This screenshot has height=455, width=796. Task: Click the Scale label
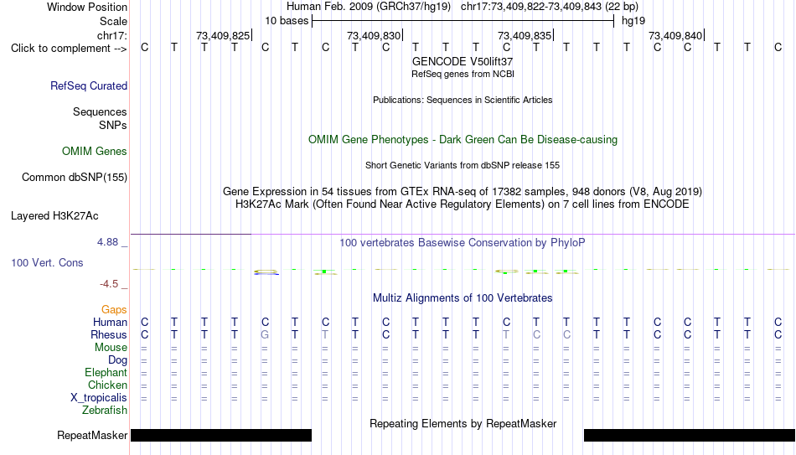(113, 21)
